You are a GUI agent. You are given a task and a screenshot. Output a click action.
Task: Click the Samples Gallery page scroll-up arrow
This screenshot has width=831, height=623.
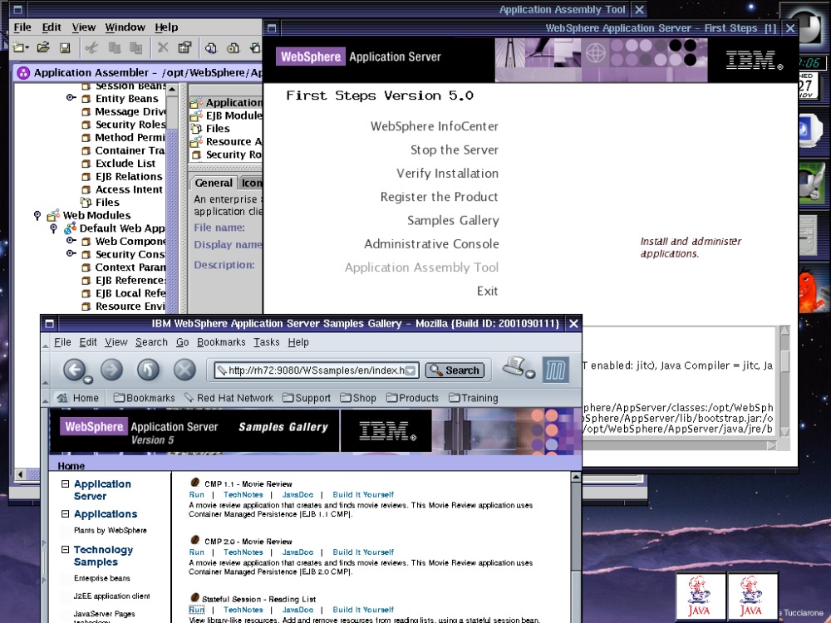coord(576,478)
